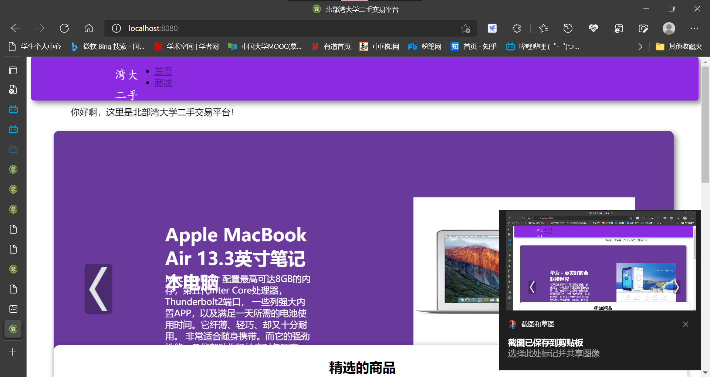Open 中国大学MOOC bookmark
This screenshot has height=377, width=710.
point(265,47)
